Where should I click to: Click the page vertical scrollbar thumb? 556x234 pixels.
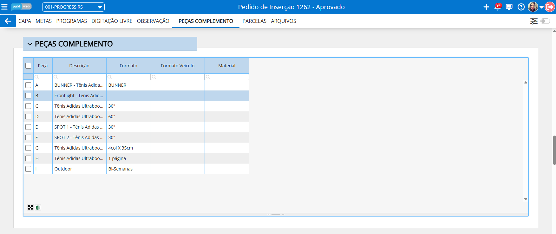554,150
